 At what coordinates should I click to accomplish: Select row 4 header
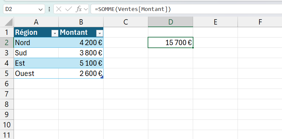[x=7, y=63]
